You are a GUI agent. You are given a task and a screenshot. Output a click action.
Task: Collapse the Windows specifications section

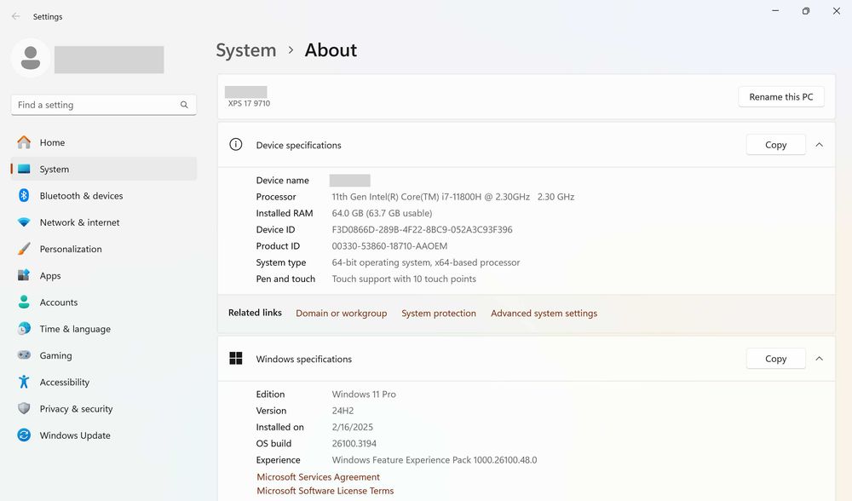click(x=820, y=359)
